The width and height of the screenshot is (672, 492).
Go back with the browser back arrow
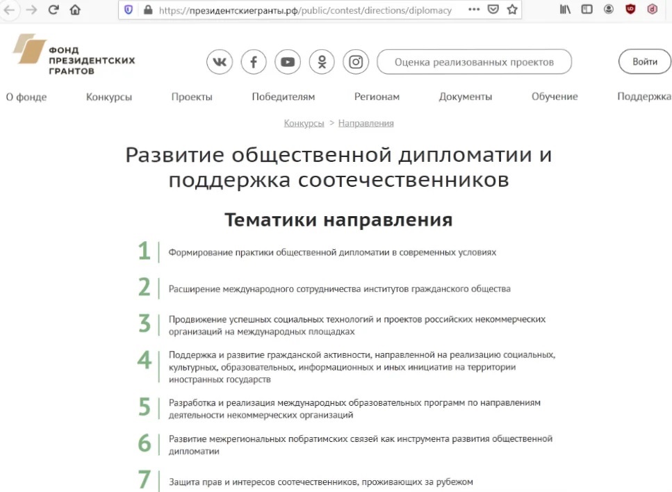(9, 10)
